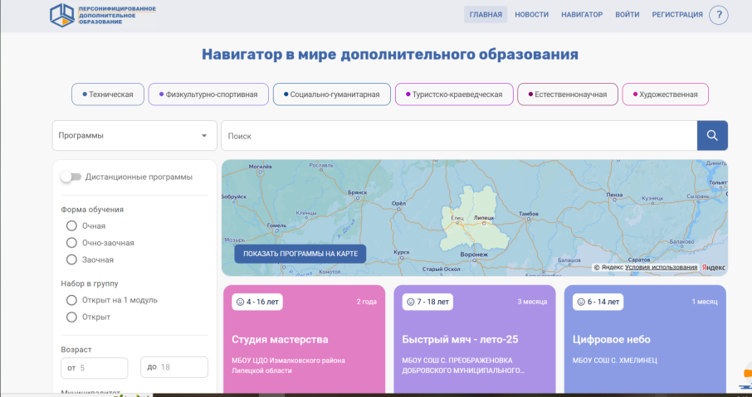
Task: Click the age 'от' input field
Action: click(x=95, y=368)
